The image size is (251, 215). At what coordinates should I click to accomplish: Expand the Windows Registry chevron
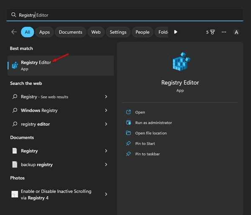(x=106, y=110)
